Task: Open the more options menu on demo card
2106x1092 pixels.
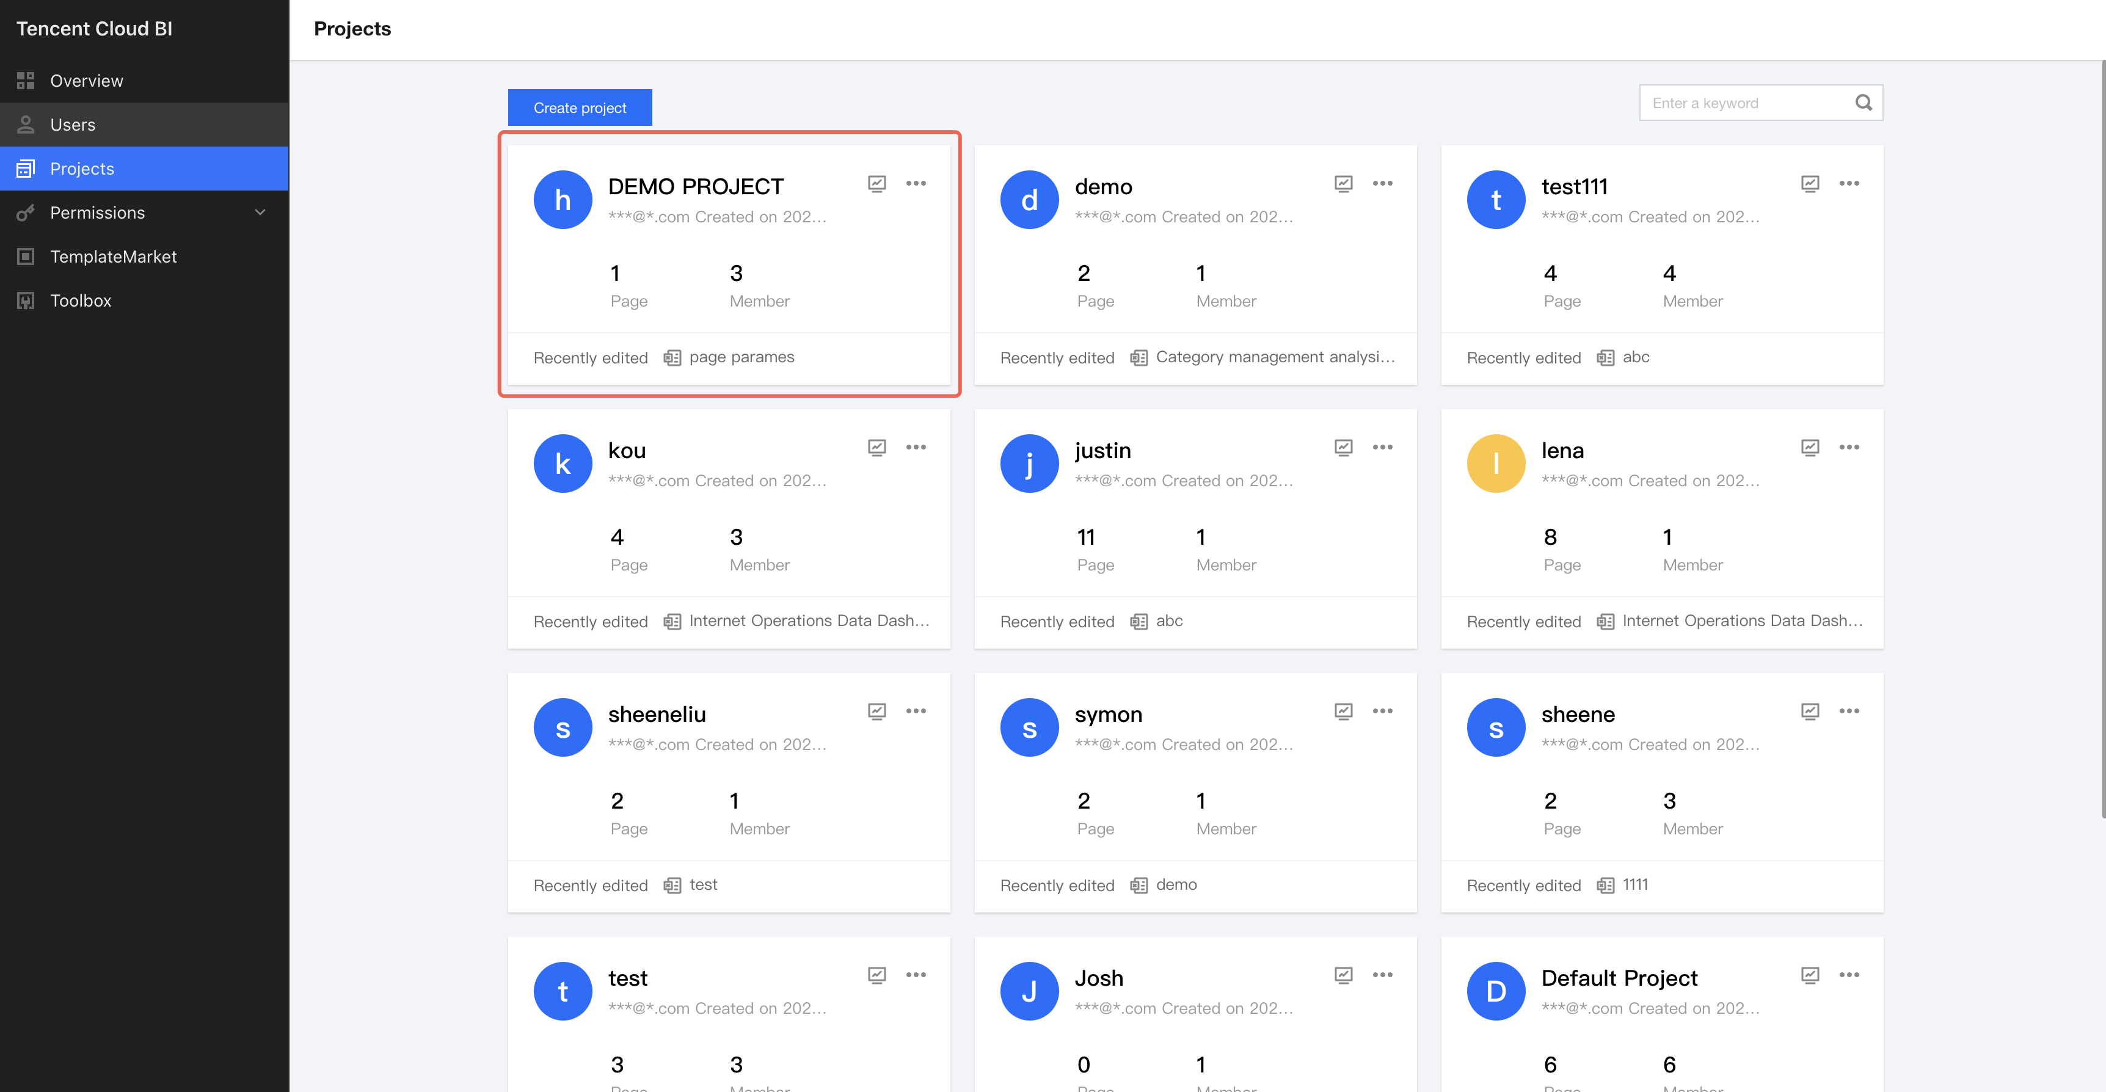Action: point(1382,183)
